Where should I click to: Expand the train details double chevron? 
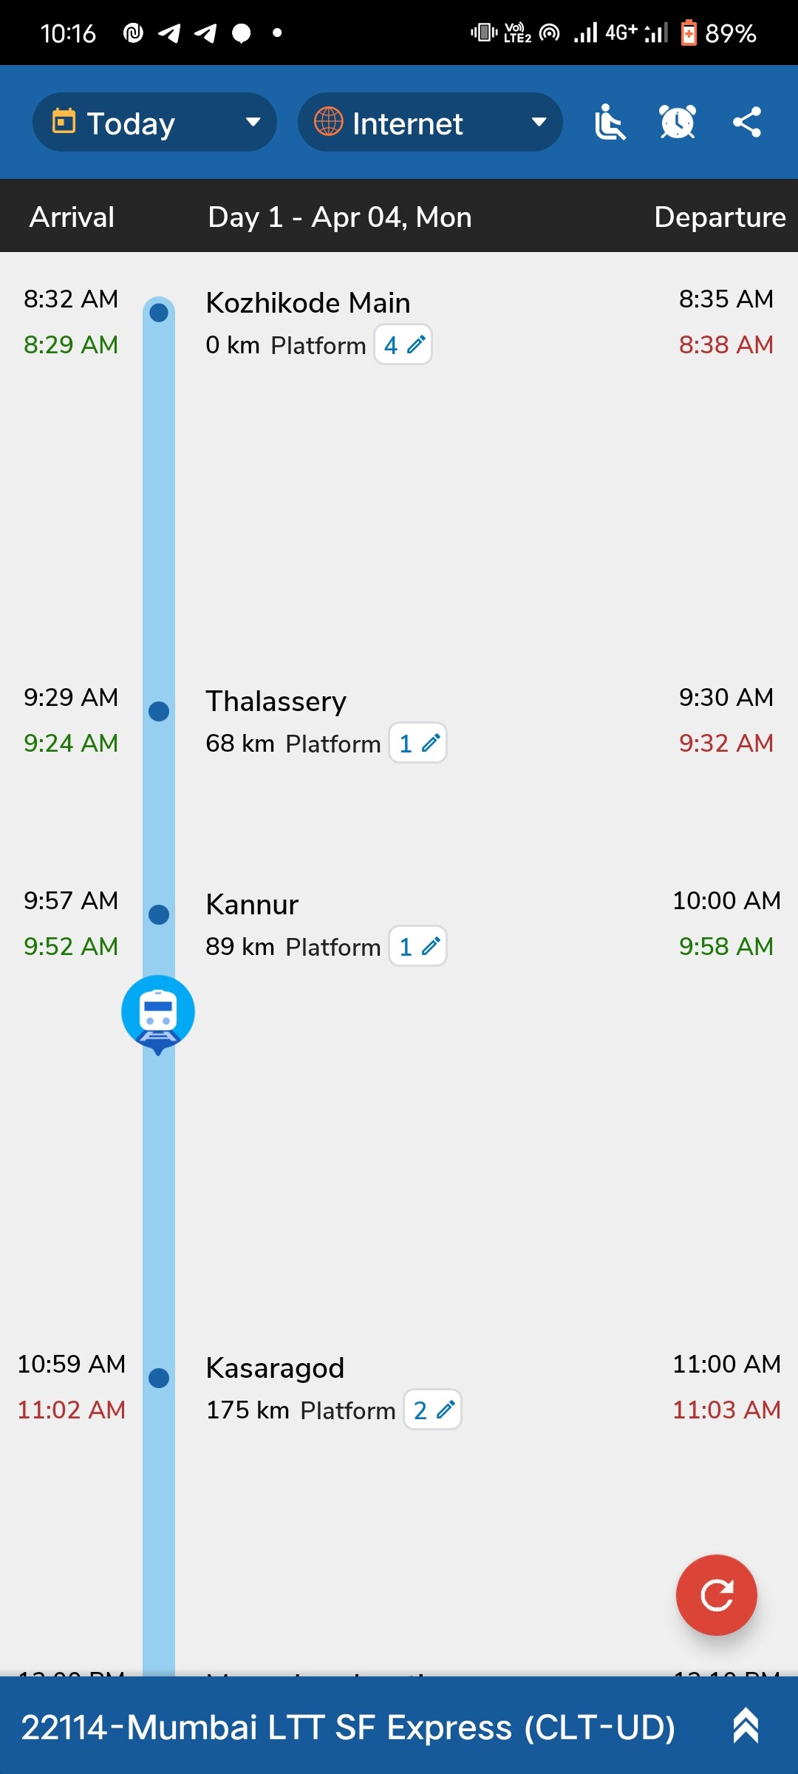(746, 1727)
